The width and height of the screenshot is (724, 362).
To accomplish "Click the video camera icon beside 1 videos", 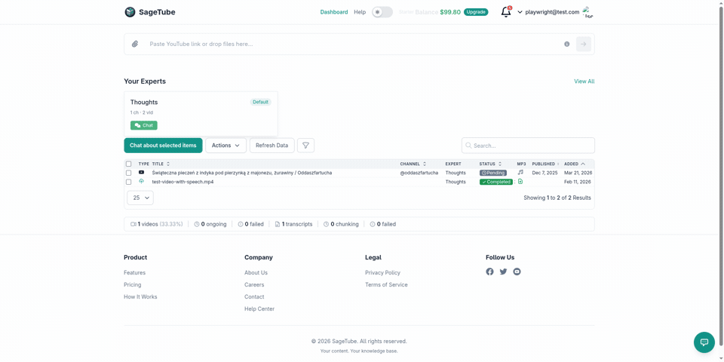I will point(133,224).
